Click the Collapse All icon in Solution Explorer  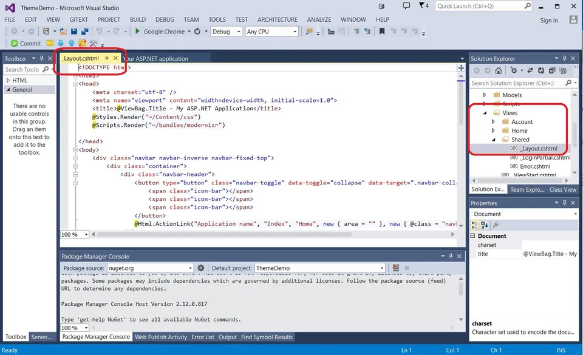[552, 70]
